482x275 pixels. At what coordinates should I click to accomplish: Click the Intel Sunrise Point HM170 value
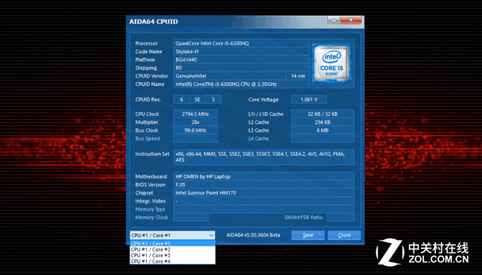click(264, 193)
